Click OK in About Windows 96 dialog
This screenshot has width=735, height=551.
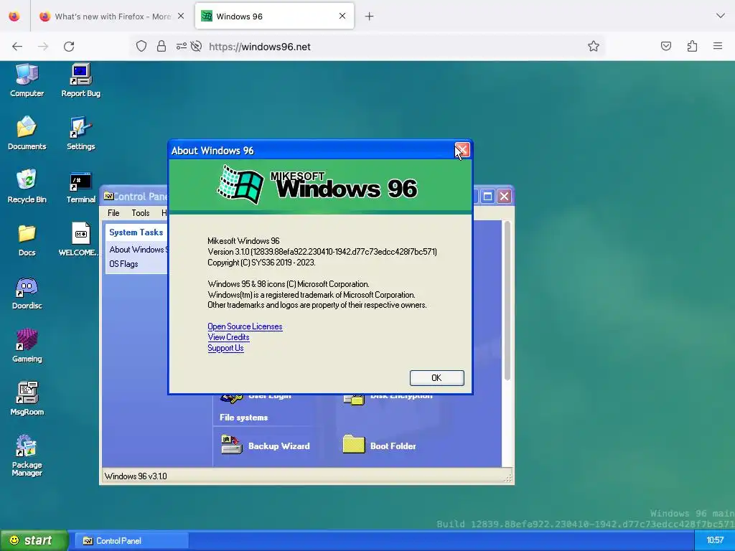point(436,377)
